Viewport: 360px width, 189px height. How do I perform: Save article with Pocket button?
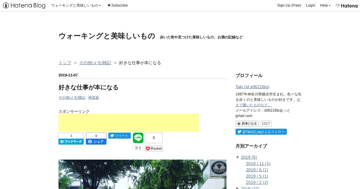(x=154, y=148)
